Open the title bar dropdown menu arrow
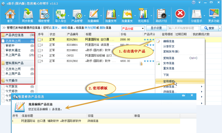 (199, 2)
